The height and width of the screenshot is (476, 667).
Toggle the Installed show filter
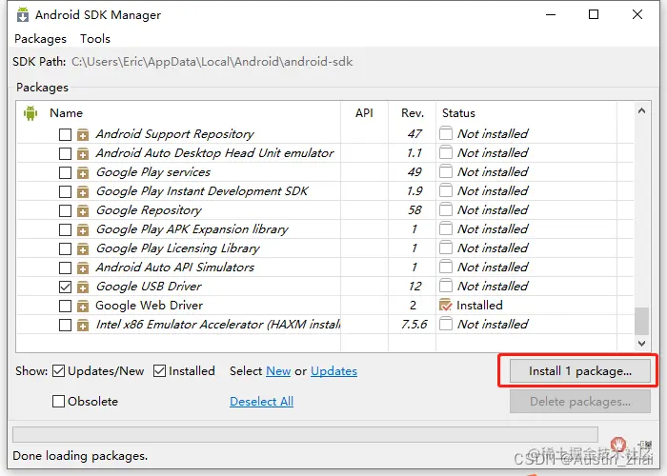coord(159,371)
